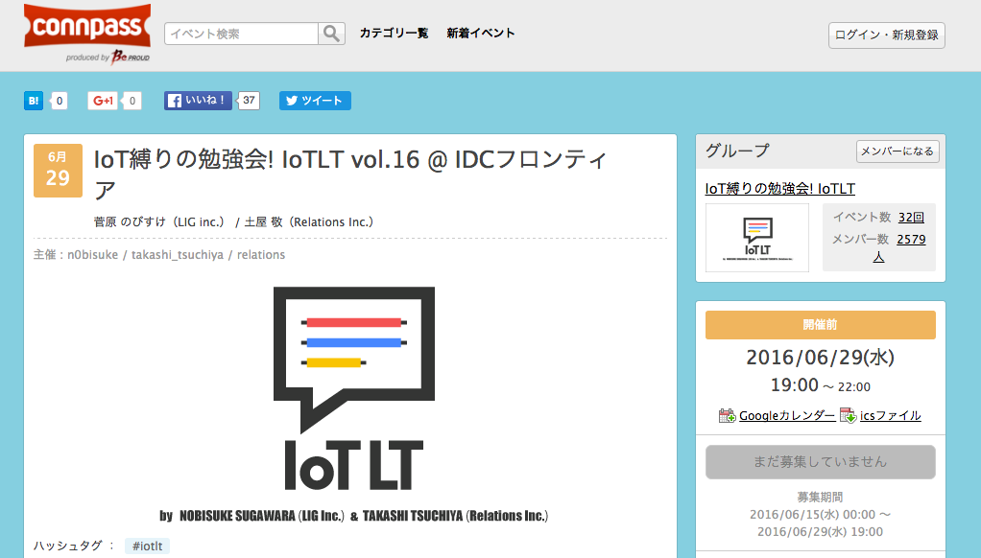
Task: Click the Google calendar icon
Action: (727, 415)
